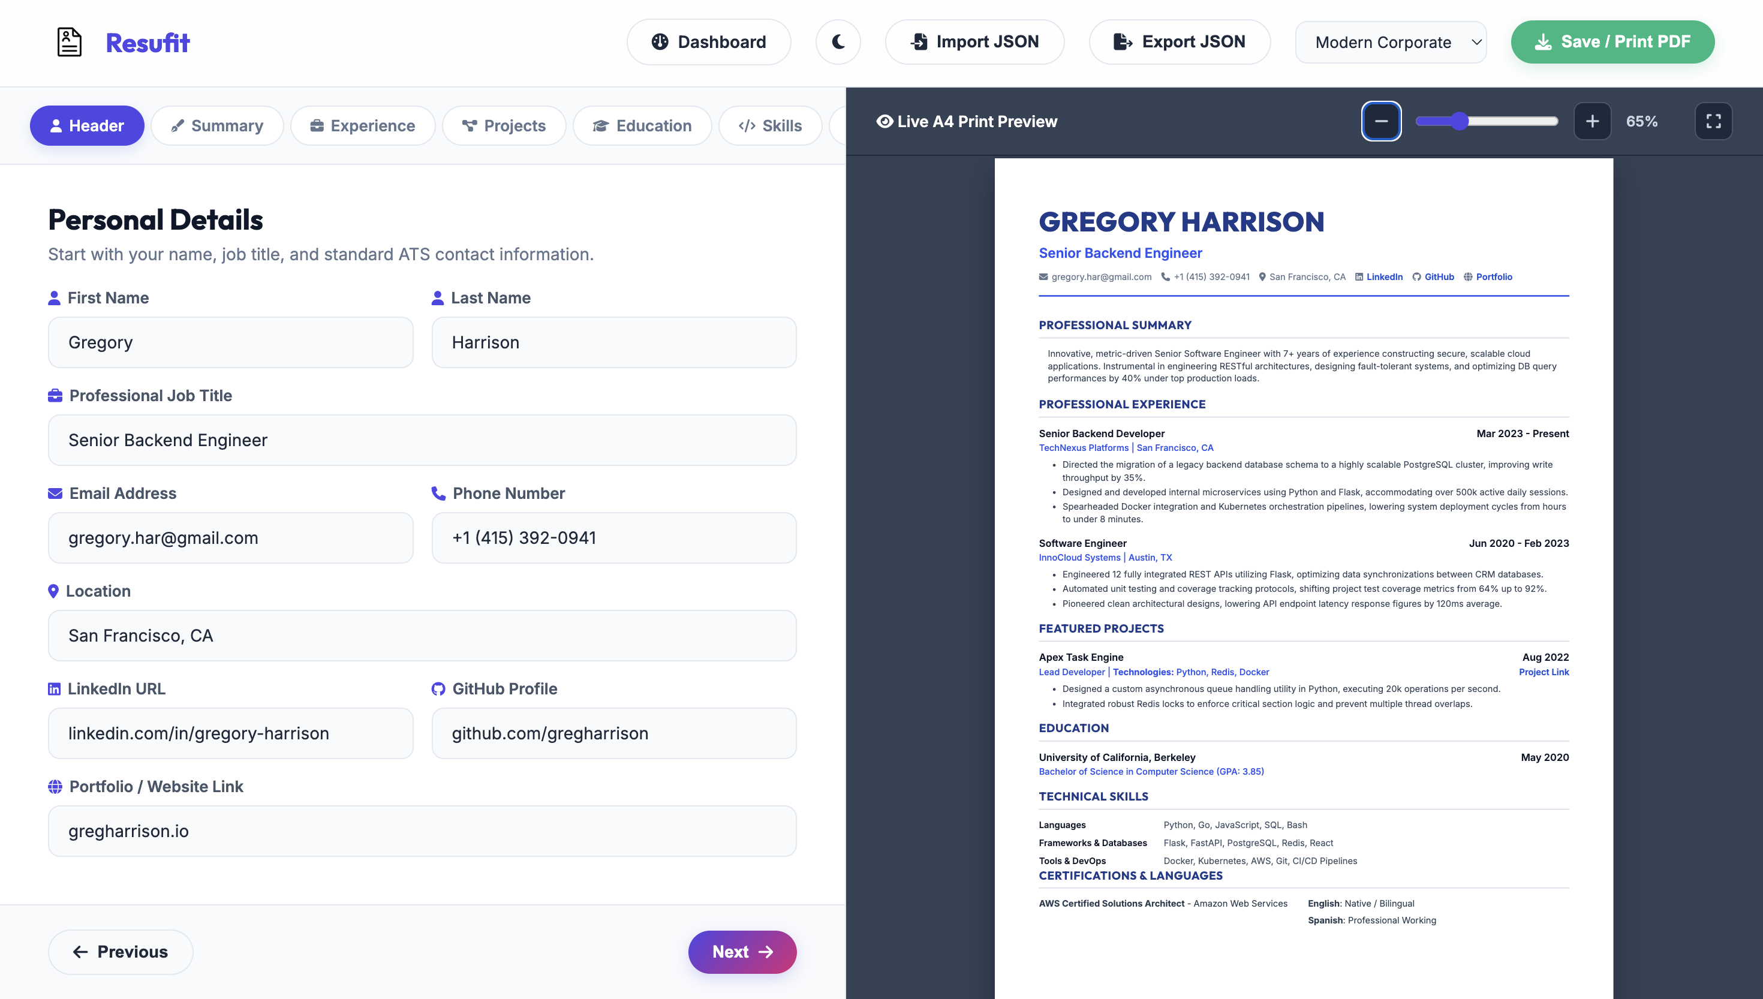Viewport: 1763px width, 999px height.
Task: Click the envelope icon in resume preview contact line
Action: point(1043,276)
